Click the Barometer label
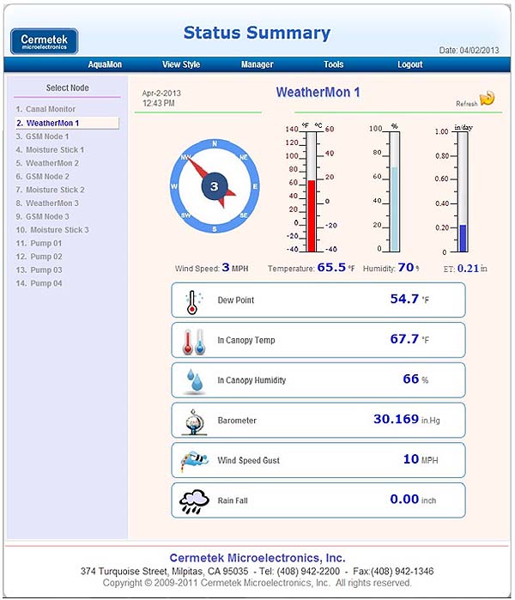This screenshot has width=515, height=600. (x=237, y=421)
